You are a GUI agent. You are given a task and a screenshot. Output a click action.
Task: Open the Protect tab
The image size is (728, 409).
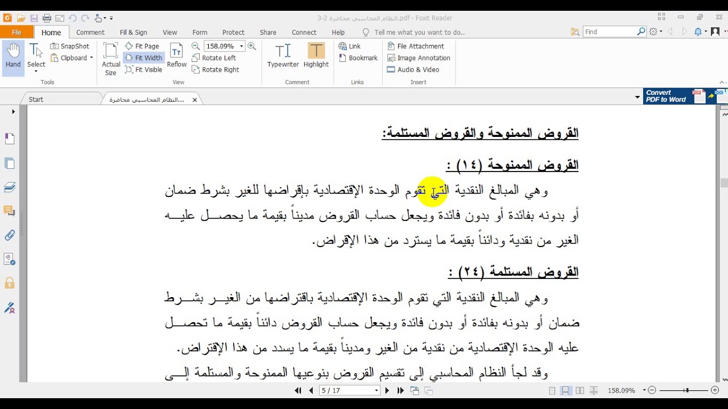pos(233,32)
